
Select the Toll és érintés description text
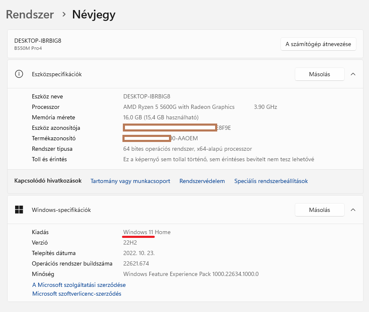point(218,159)
